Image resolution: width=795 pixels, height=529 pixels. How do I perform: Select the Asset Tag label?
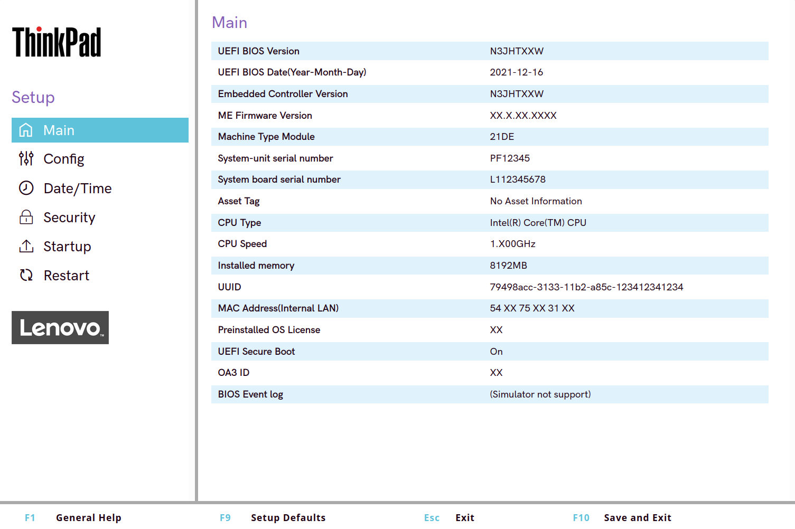[239, 201]
